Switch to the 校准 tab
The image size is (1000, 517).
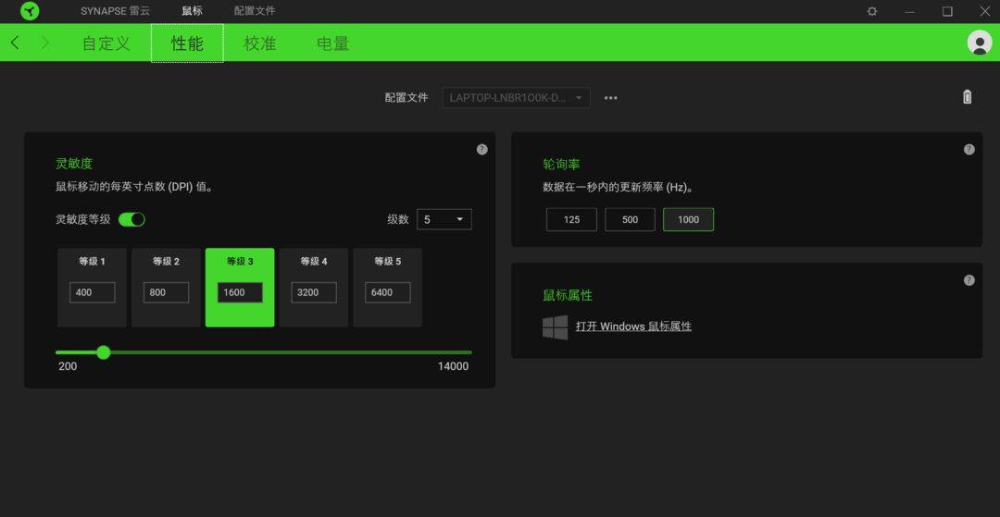point(259,43)
